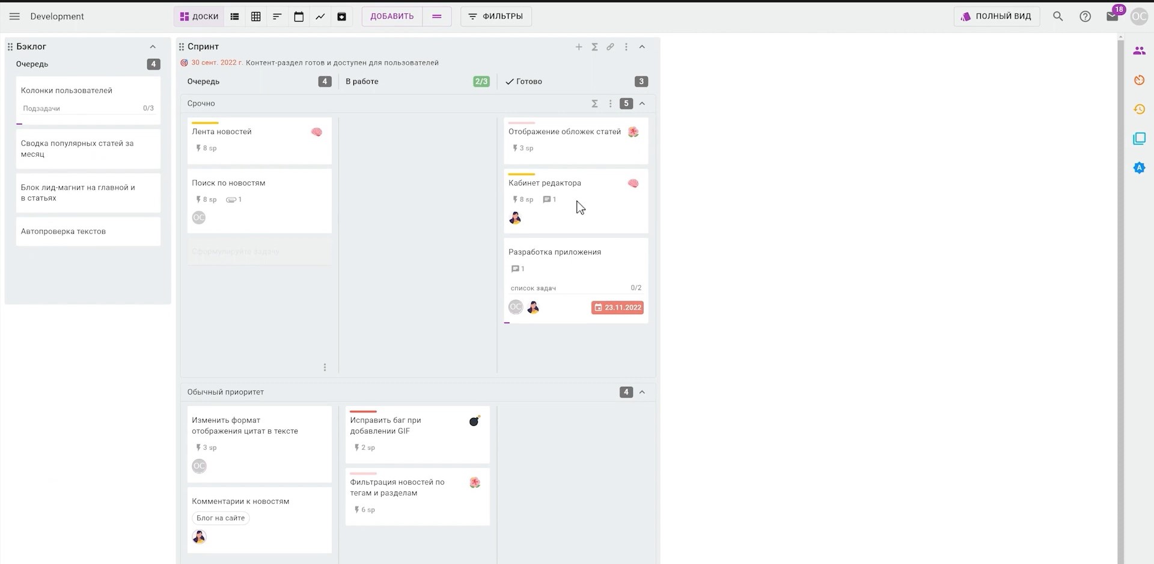Open the Изменить формат отображения цитат card
The width and height of the screenshot is (1154, 564).
[260, 444]
